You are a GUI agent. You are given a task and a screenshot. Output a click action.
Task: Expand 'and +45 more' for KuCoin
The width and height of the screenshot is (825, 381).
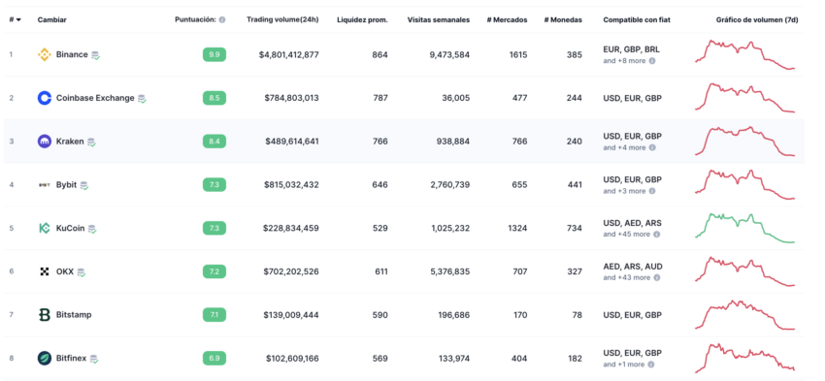(627, 235)
